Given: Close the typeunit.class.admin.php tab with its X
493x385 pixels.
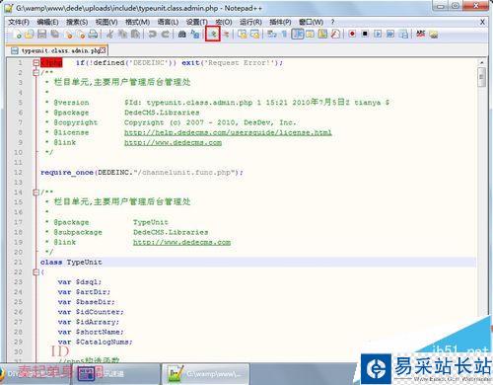Looking at the screenshot, I should (x=104, y=50).
